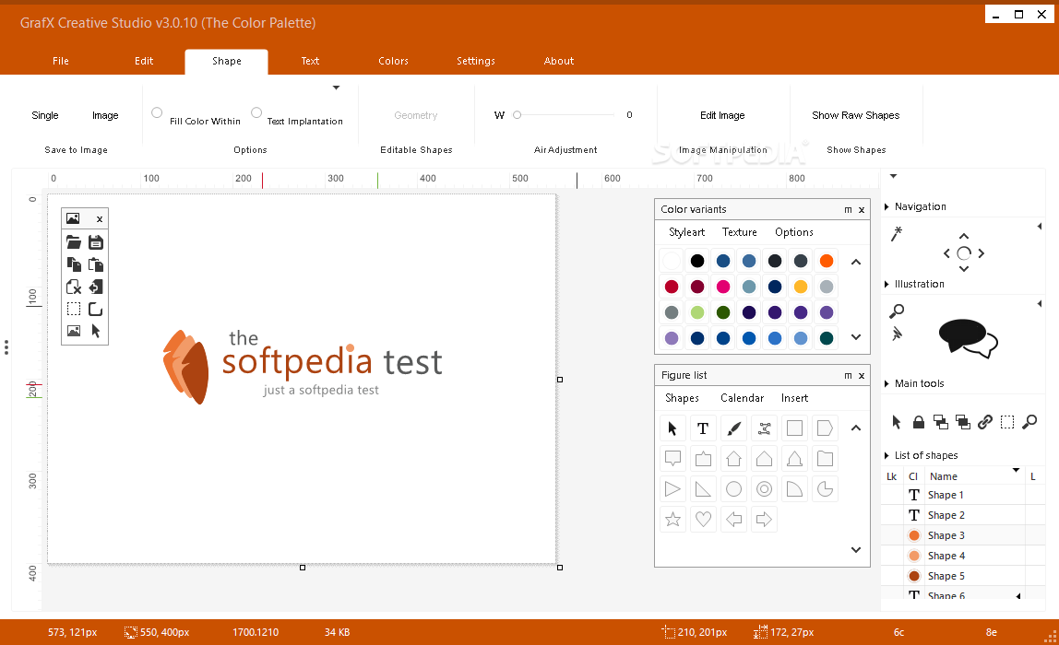Viewport: 1059px width, 645px height.
Task: Select the play triangle shape in Figure list
Action: pyautogui.click(x=672, y=489)
